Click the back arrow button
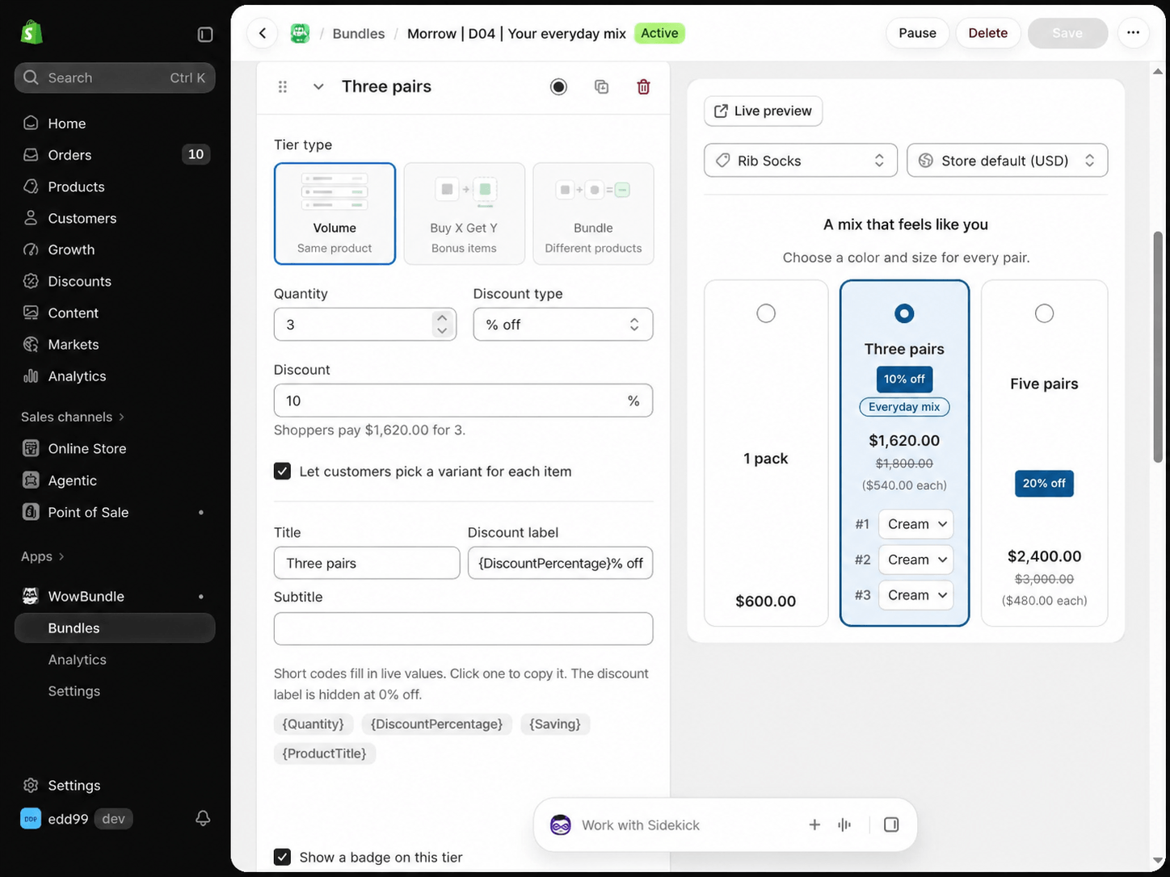Screen dimensions: 1170x877 click(263, 33)
